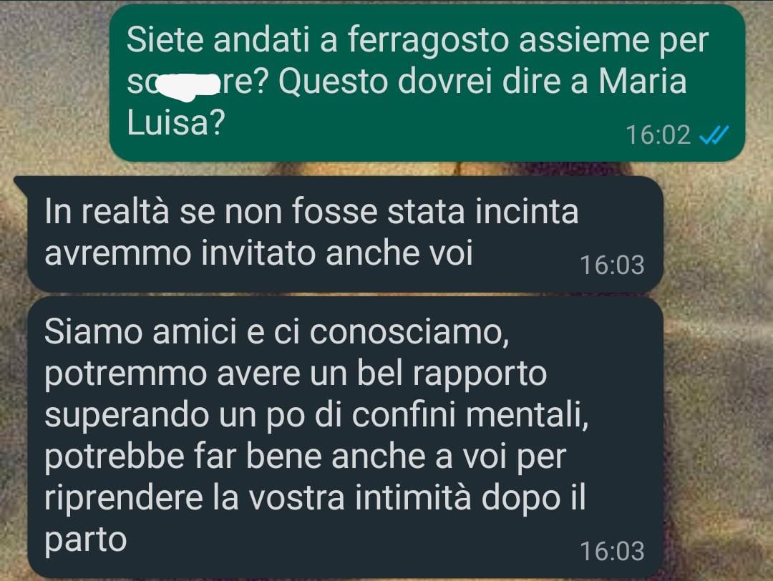Tap the word "parto" at the message end
This screenshot has width=773, height=581.
point(85,541)
